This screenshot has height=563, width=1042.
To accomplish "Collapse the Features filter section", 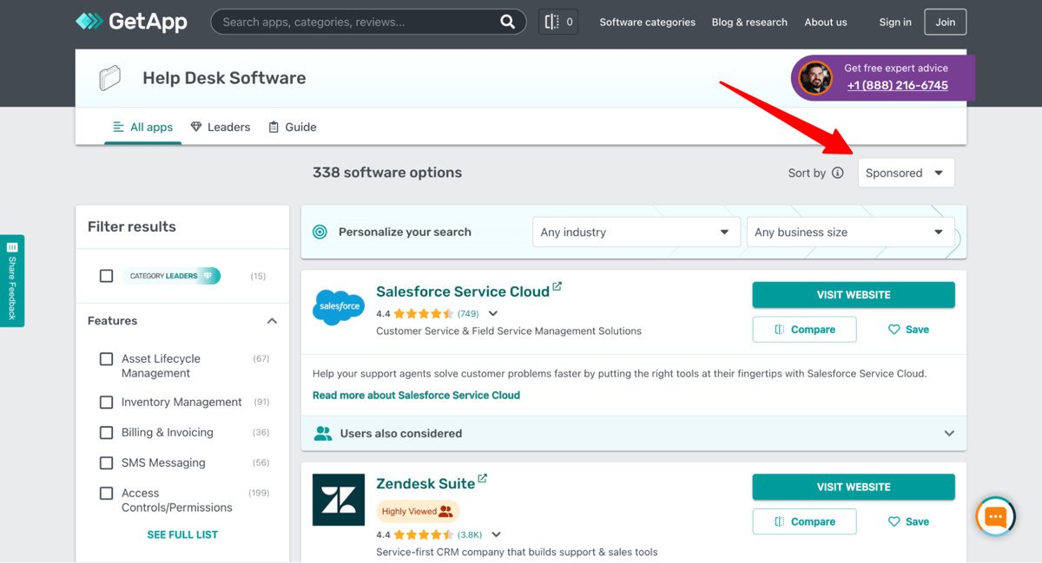I will coord(272,321).
